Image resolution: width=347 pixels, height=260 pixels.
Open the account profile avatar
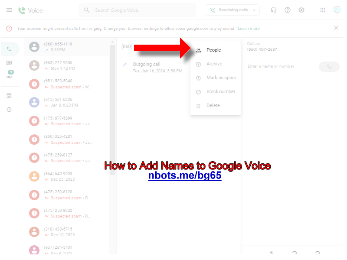(337, 10)
